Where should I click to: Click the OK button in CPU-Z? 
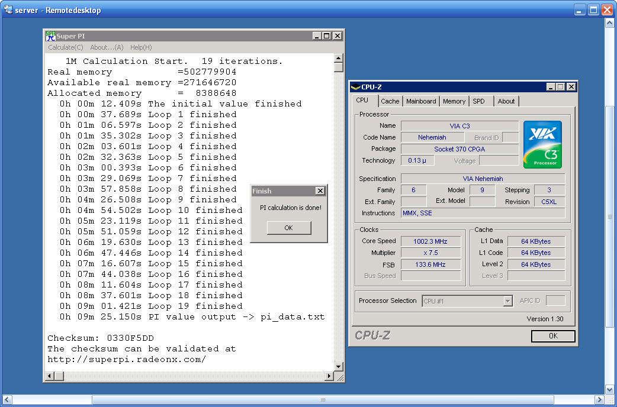tap(553, 336)
